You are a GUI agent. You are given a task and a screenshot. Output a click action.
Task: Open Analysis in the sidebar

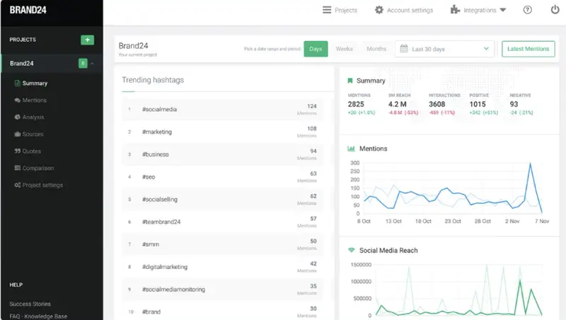pyautogui.click(x=33, y=118)
